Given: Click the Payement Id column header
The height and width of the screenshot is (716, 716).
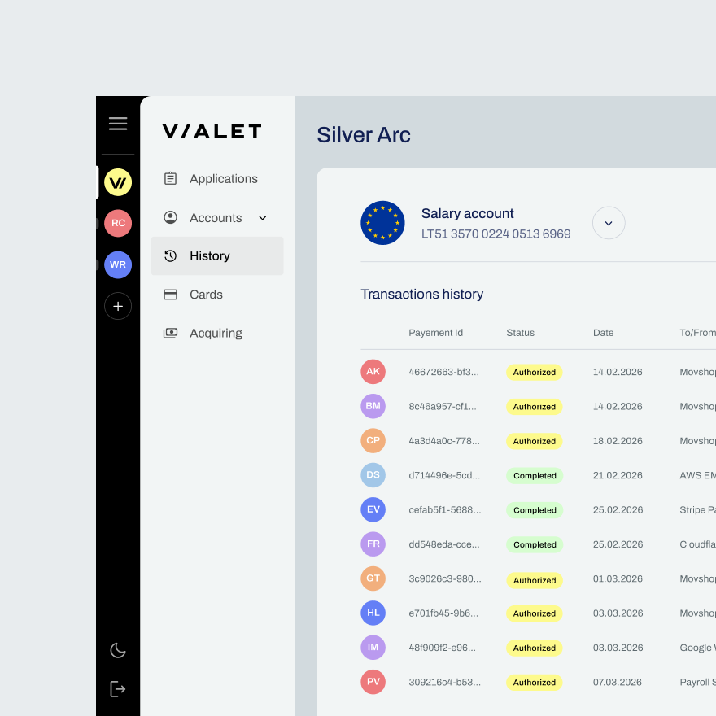Looking at the screenshot, I should 435,333.
